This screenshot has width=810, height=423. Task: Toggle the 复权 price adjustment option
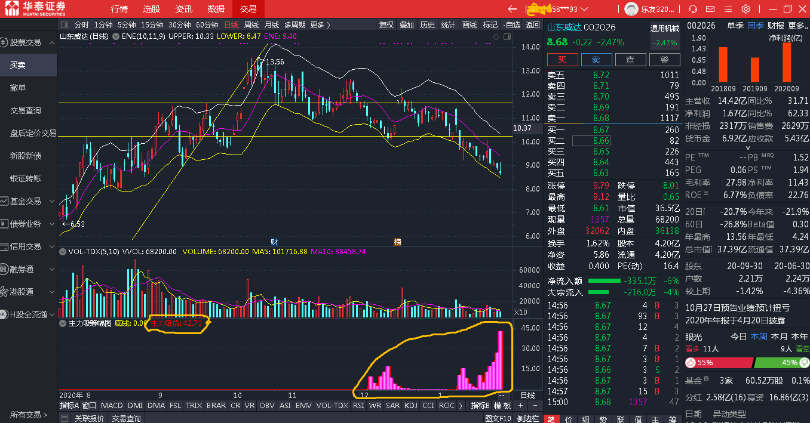[x=386, y=25]
